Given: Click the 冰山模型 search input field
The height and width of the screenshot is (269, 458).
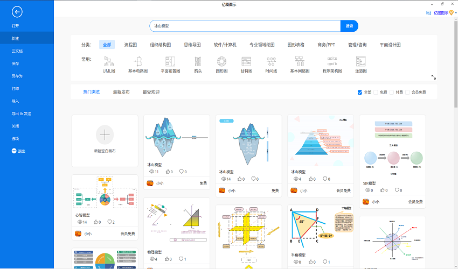Looking at the screenshot, I should [x=245, y=26].
